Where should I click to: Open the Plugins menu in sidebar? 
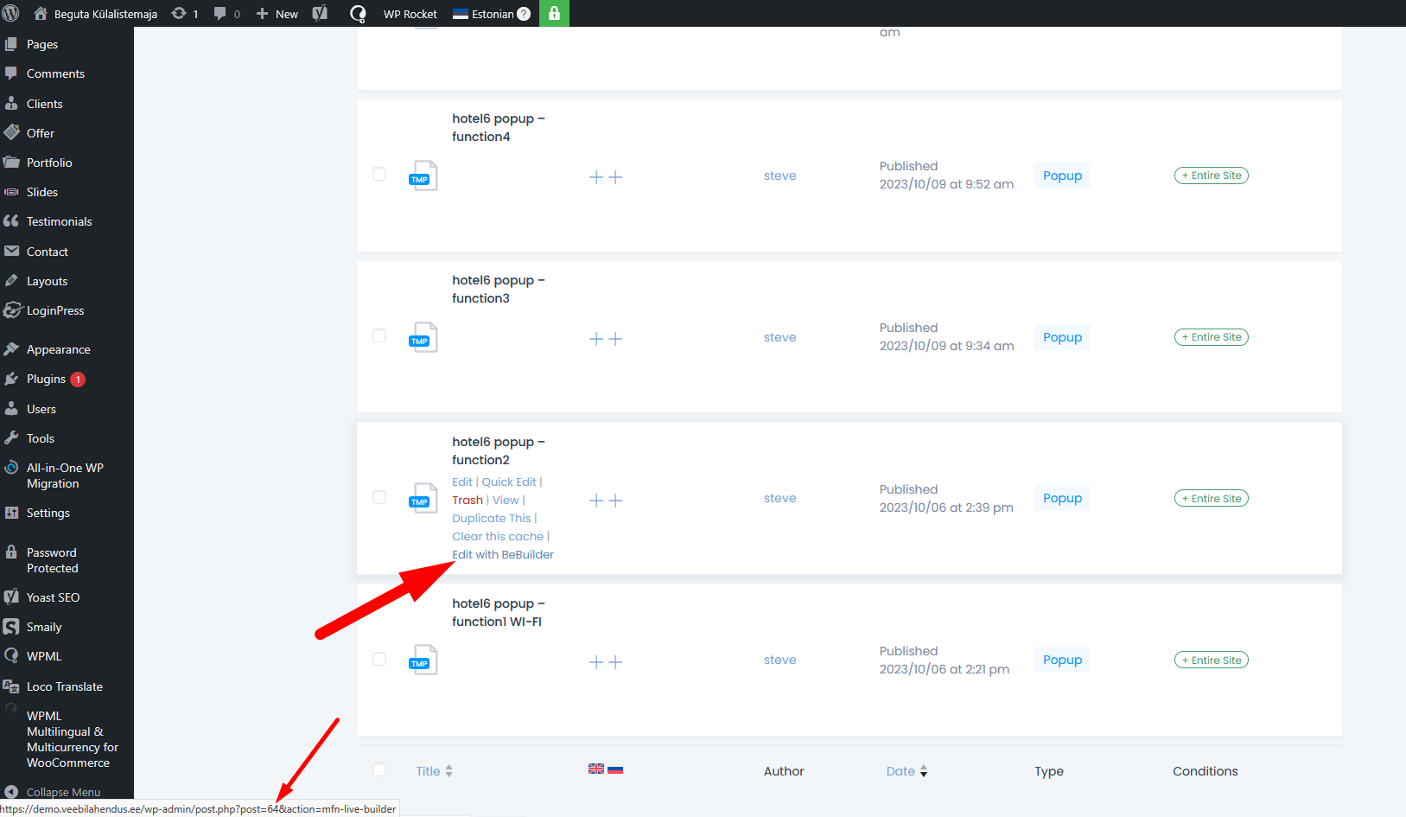pyautogui.click(x=46, y=379)
